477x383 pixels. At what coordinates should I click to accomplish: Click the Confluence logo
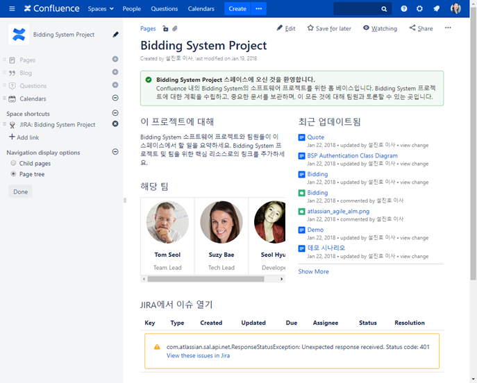51,8
